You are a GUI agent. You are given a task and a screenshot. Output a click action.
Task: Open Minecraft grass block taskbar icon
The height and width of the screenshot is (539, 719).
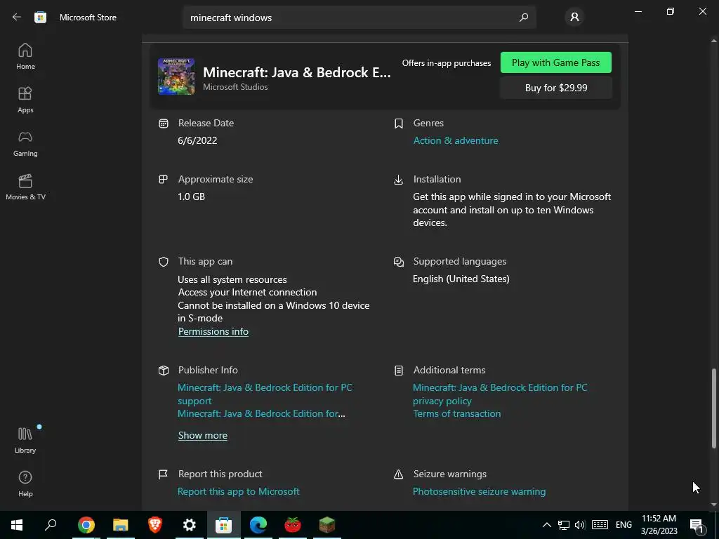pos(327,525)
